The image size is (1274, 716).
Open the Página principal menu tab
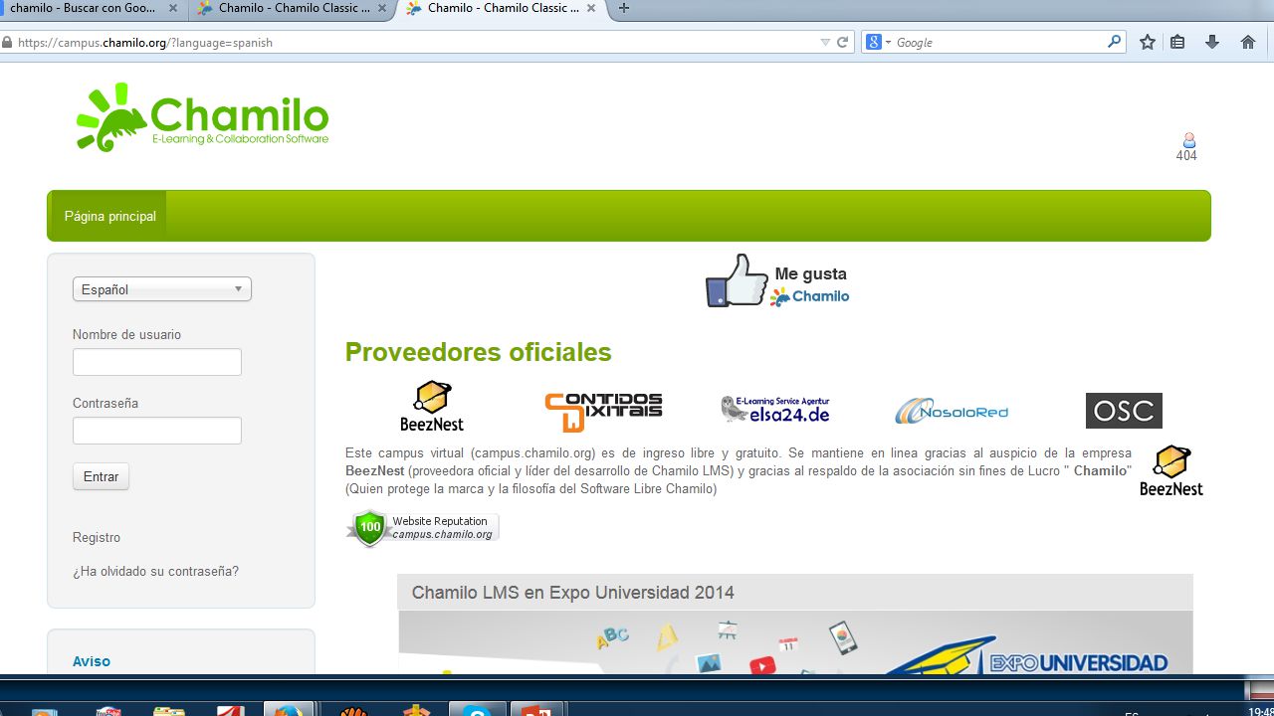[x=110, y=216]
